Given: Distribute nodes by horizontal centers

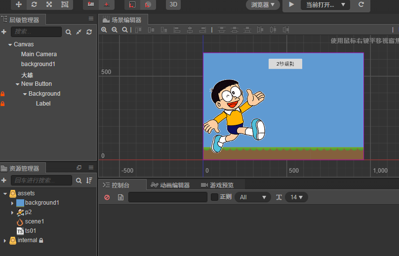Looking at the screenshot, I should 273,30.
